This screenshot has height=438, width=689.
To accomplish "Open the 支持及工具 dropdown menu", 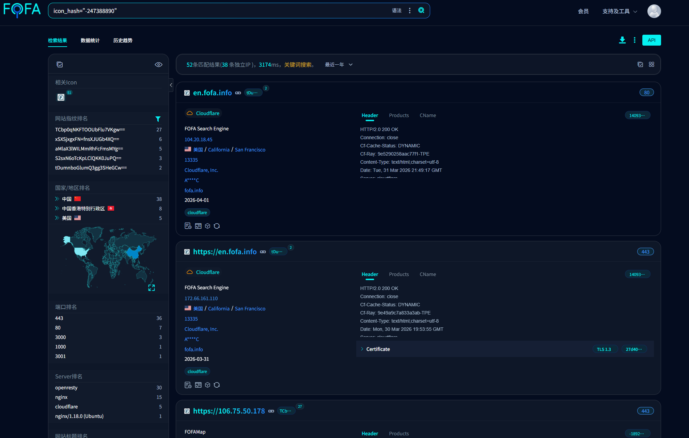I will (620, 11).
